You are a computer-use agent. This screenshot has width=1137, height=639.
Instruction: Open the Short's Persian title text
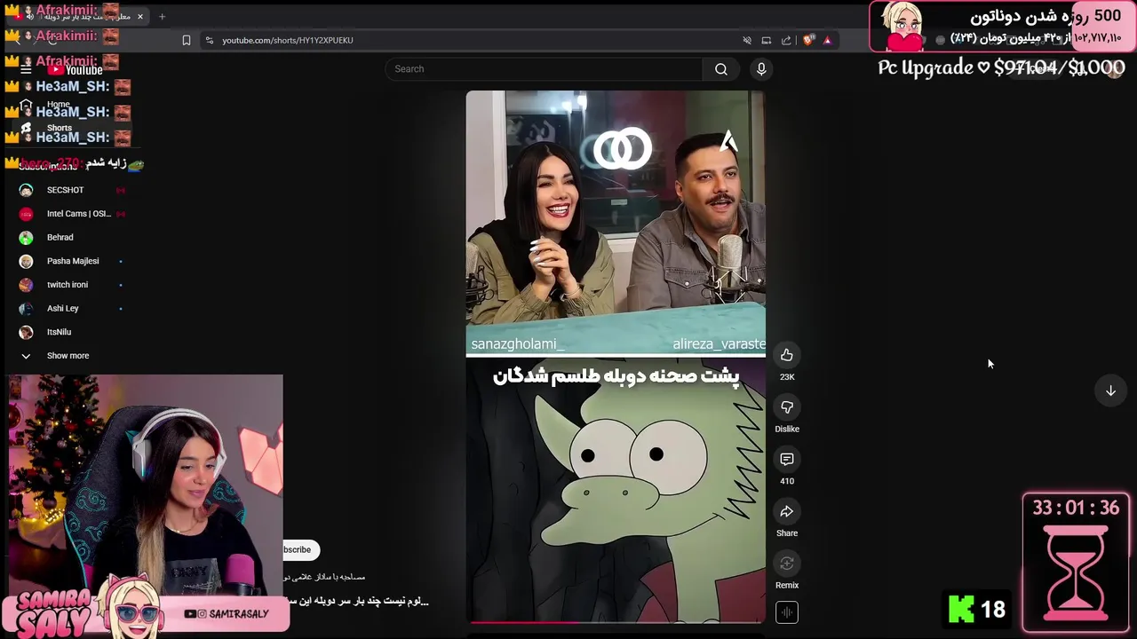coord(357,602)
